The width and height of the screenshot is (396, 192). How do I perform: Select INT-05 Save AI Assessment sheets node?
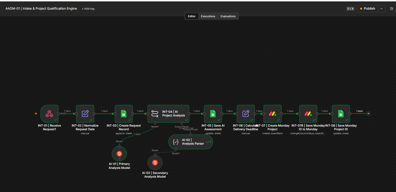pyautogui.click(x=213, y=114)
